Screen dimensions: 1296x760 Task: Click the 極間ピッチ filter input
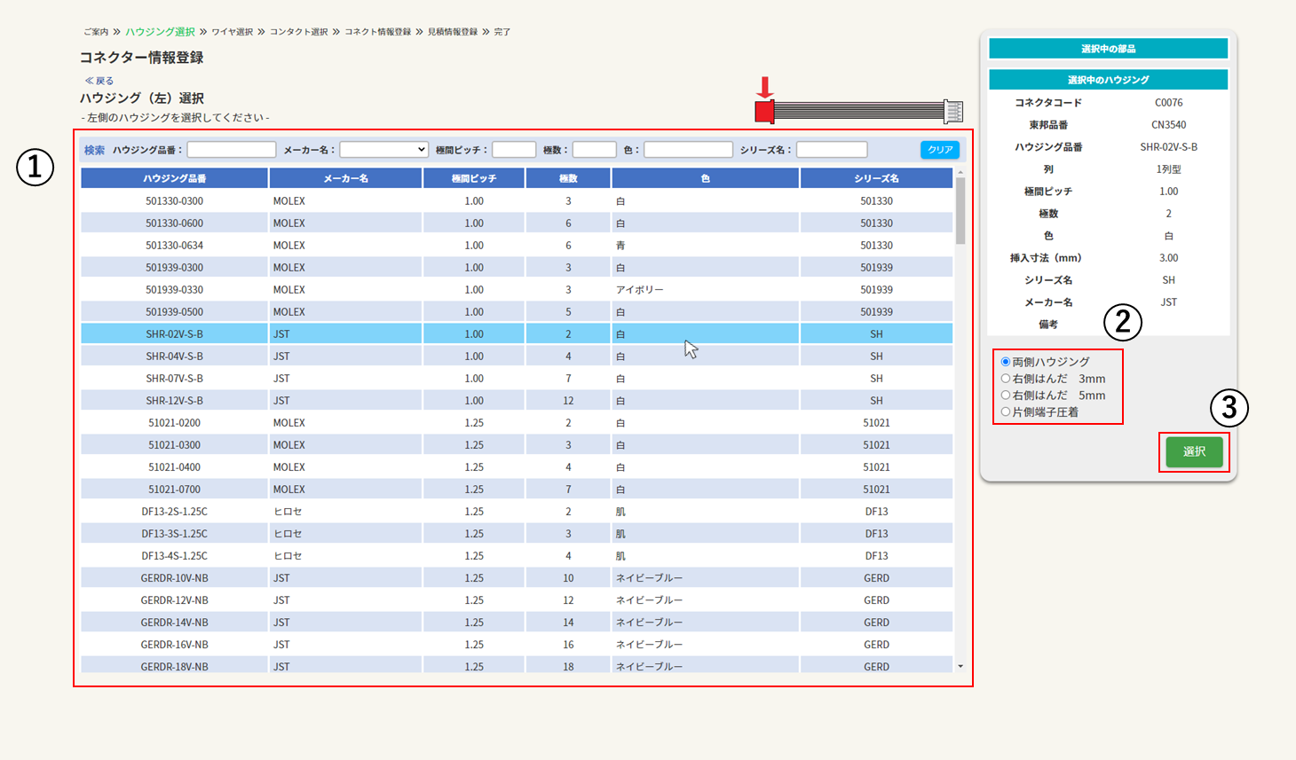(514, 150)
